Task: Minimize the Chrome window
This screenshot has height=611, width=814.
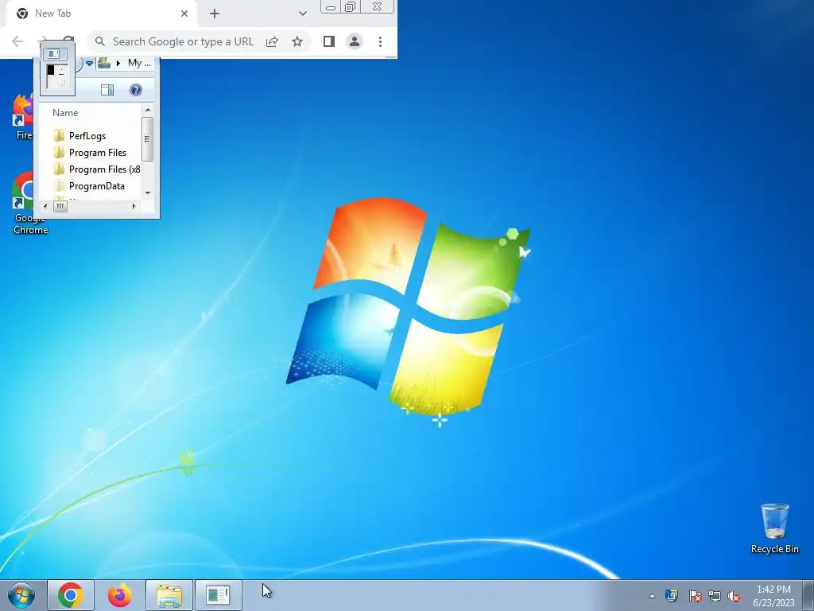Action: pyautogui.click(x=331, y=6)
